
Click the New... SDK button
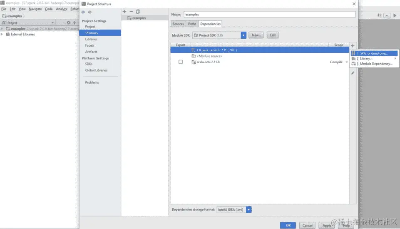pyautogui.click(x=256, y=35)
